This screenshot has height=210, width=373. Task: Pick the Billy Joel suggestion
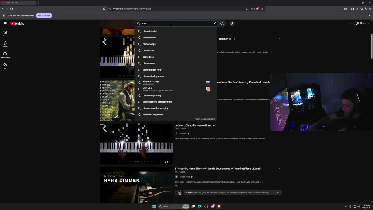[x=176, y=89]
